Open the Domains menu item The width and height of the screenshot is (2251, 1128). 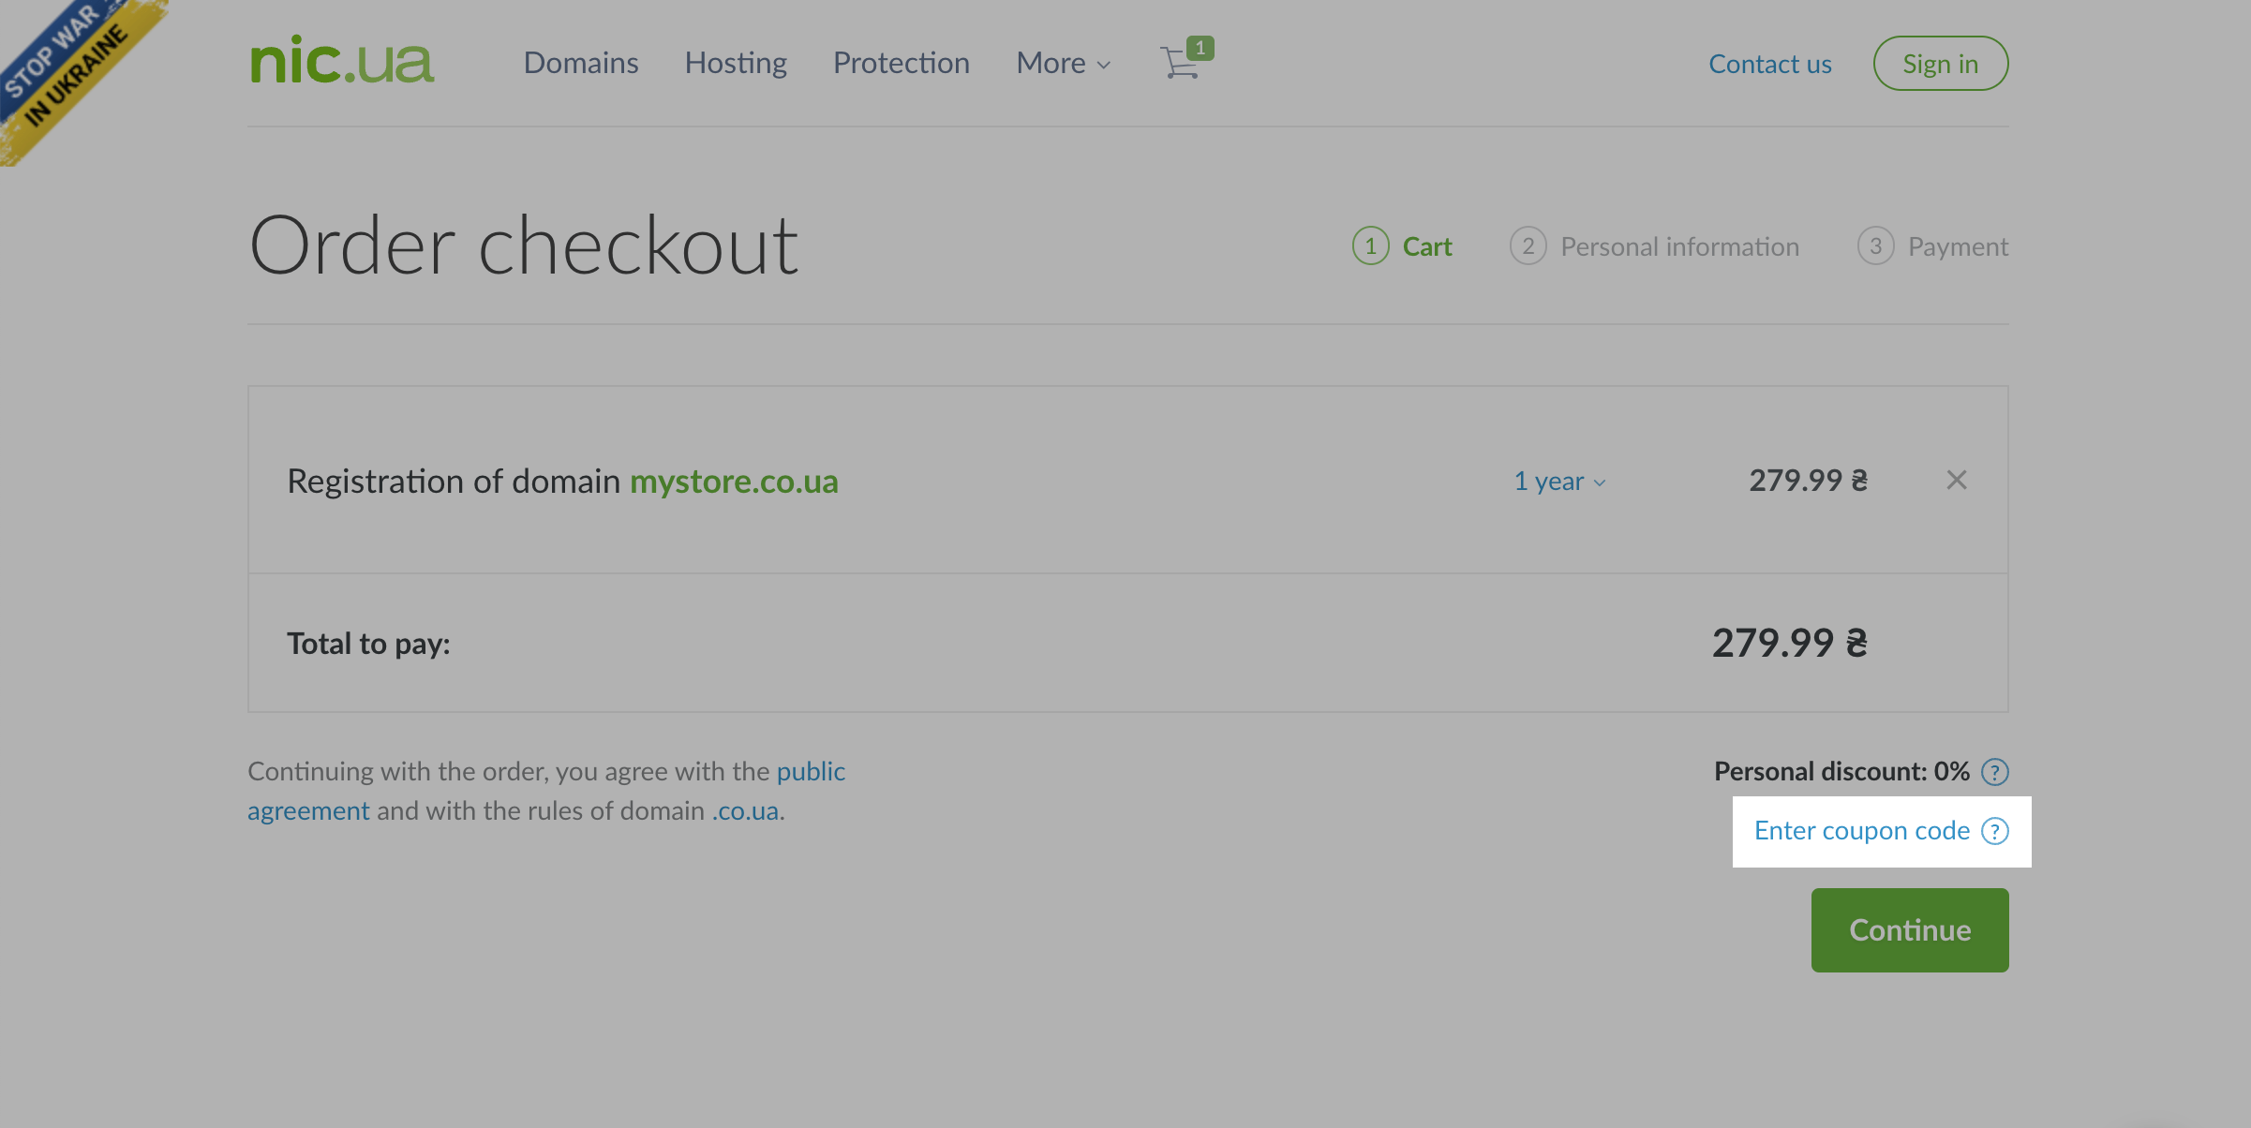(581, 63)
